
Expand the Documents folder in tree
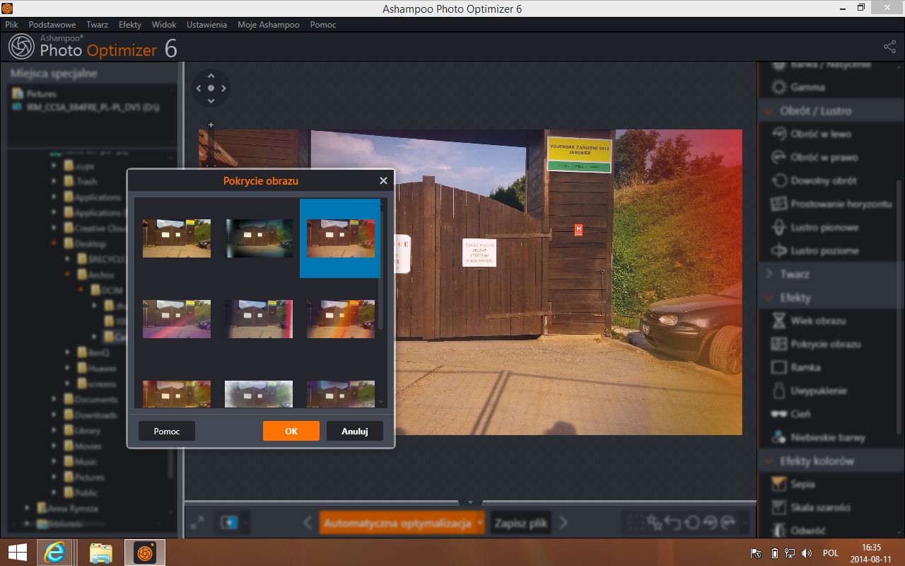pos(55,399)
